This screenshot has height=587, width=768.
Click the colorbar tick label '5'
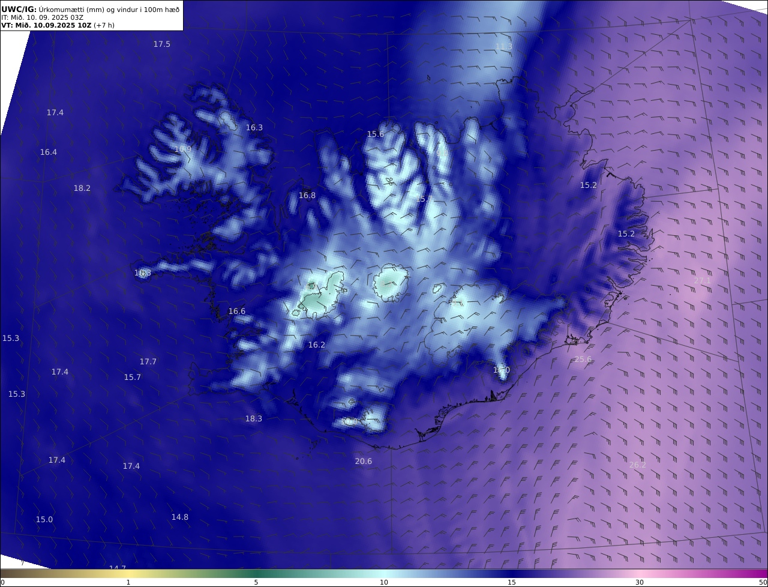coord(256,582)
